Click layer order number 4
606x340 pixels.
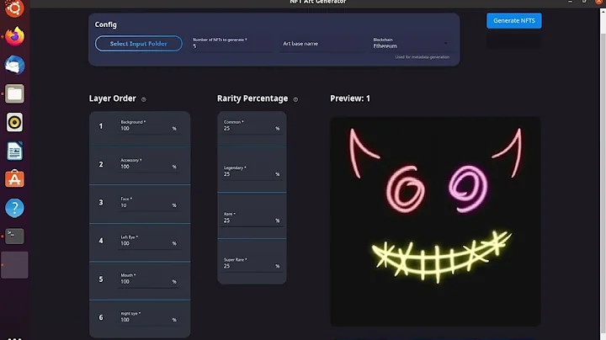(x=101, y=241)
